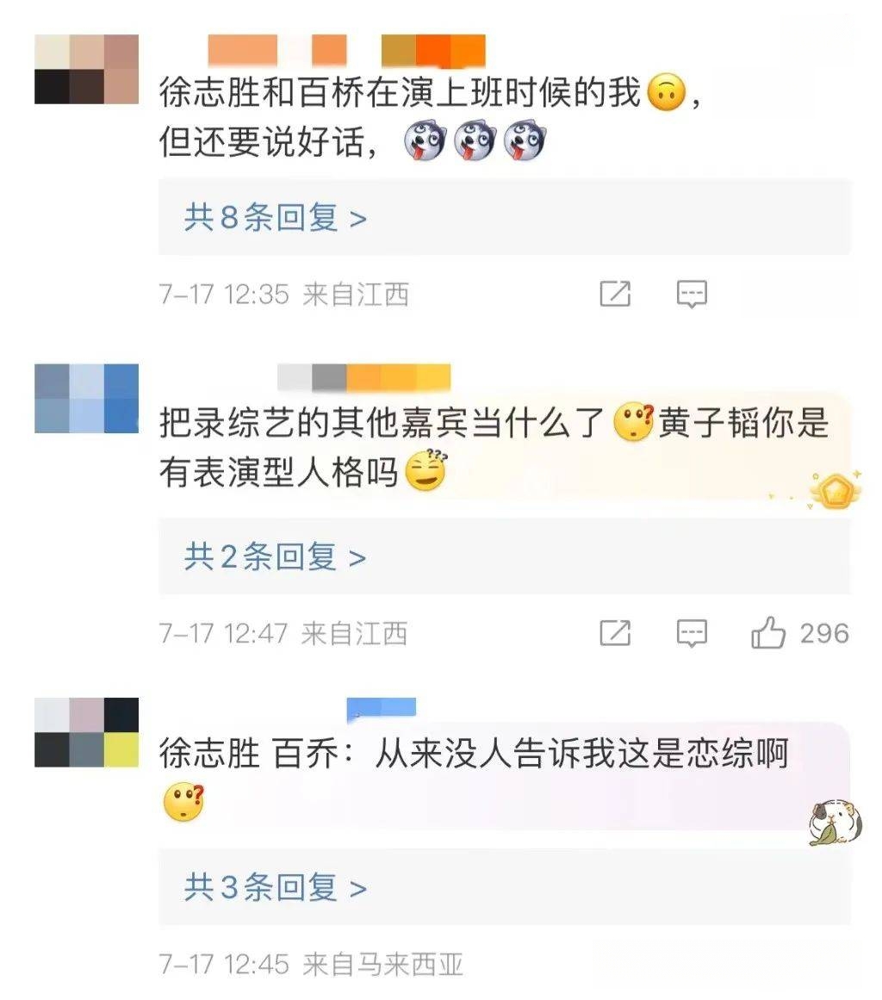The image size is (882, 1000).
Task: Click guinea pig sticker badge
Action: 836,823
